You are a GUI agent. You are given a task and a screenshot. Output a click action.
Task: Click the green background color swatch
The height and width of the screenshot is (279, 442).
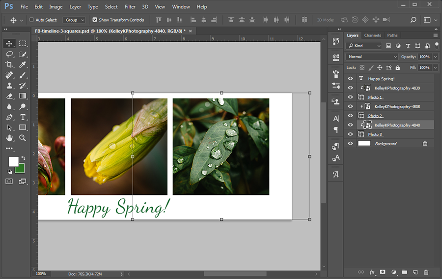pyautogui.click(x=21, y=169)
